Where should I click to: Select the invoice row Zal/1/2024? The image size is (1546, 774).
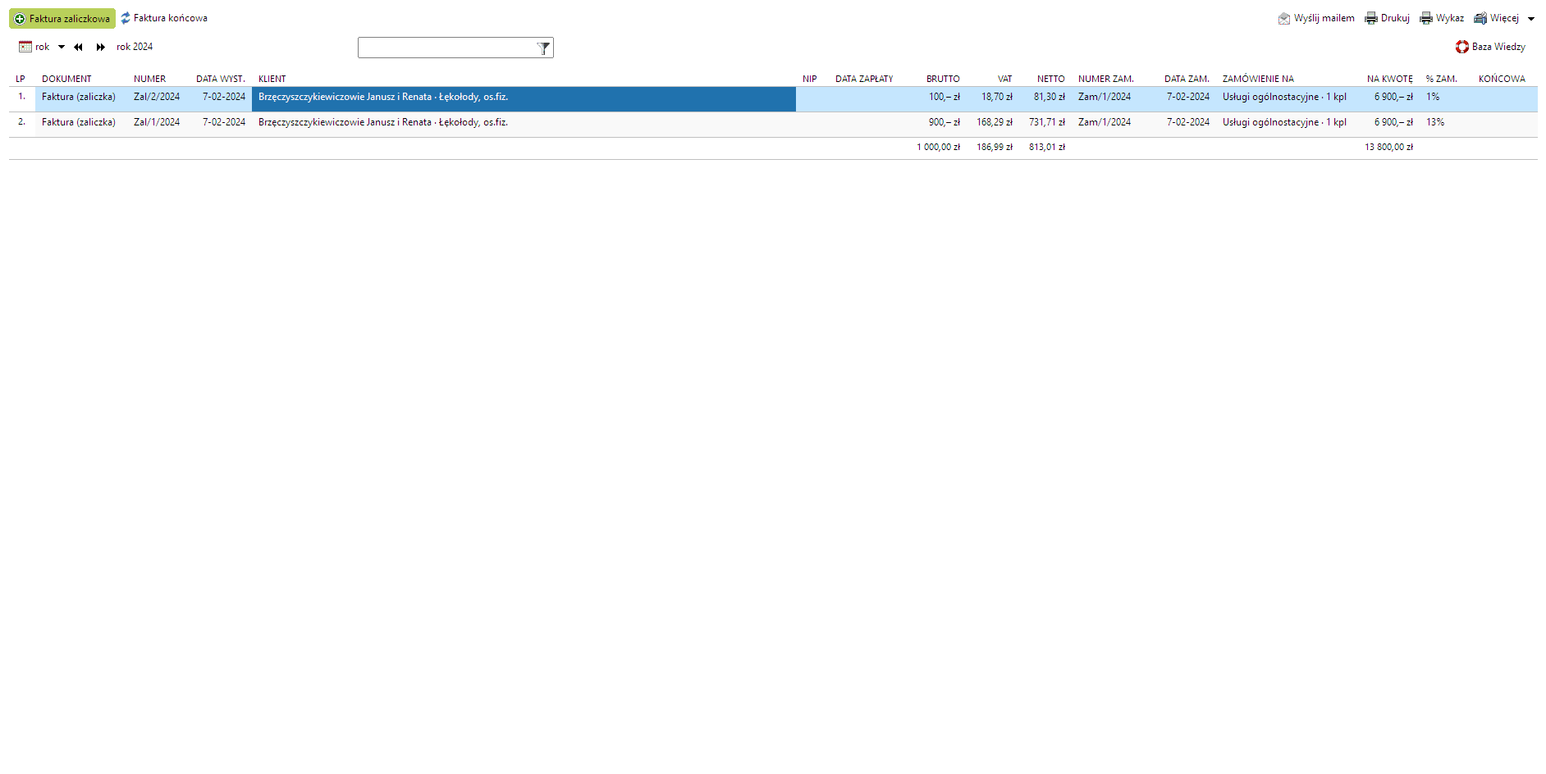pyautogui.click(x=157, y=122)
